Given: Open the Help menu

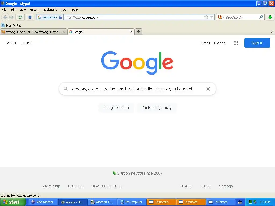Looking at the screenshot, I should coord(75,10).
